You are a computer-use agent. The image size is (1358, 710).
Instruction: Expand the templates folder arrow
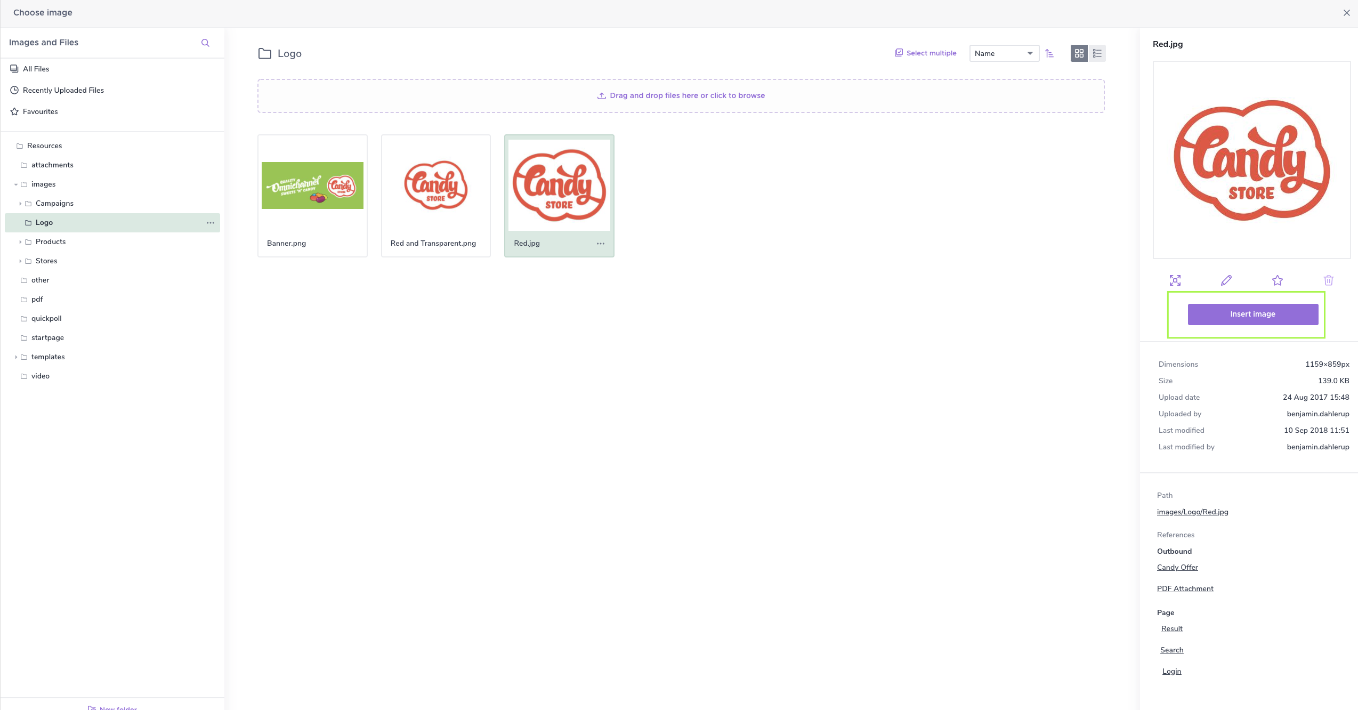tap(16, 357)
